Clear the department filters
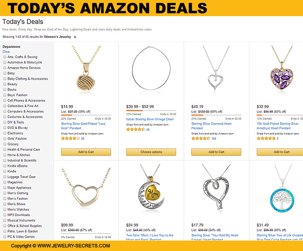Image resolution: width=303 pixels, height=251 pixels. click(x=6, y=52)
